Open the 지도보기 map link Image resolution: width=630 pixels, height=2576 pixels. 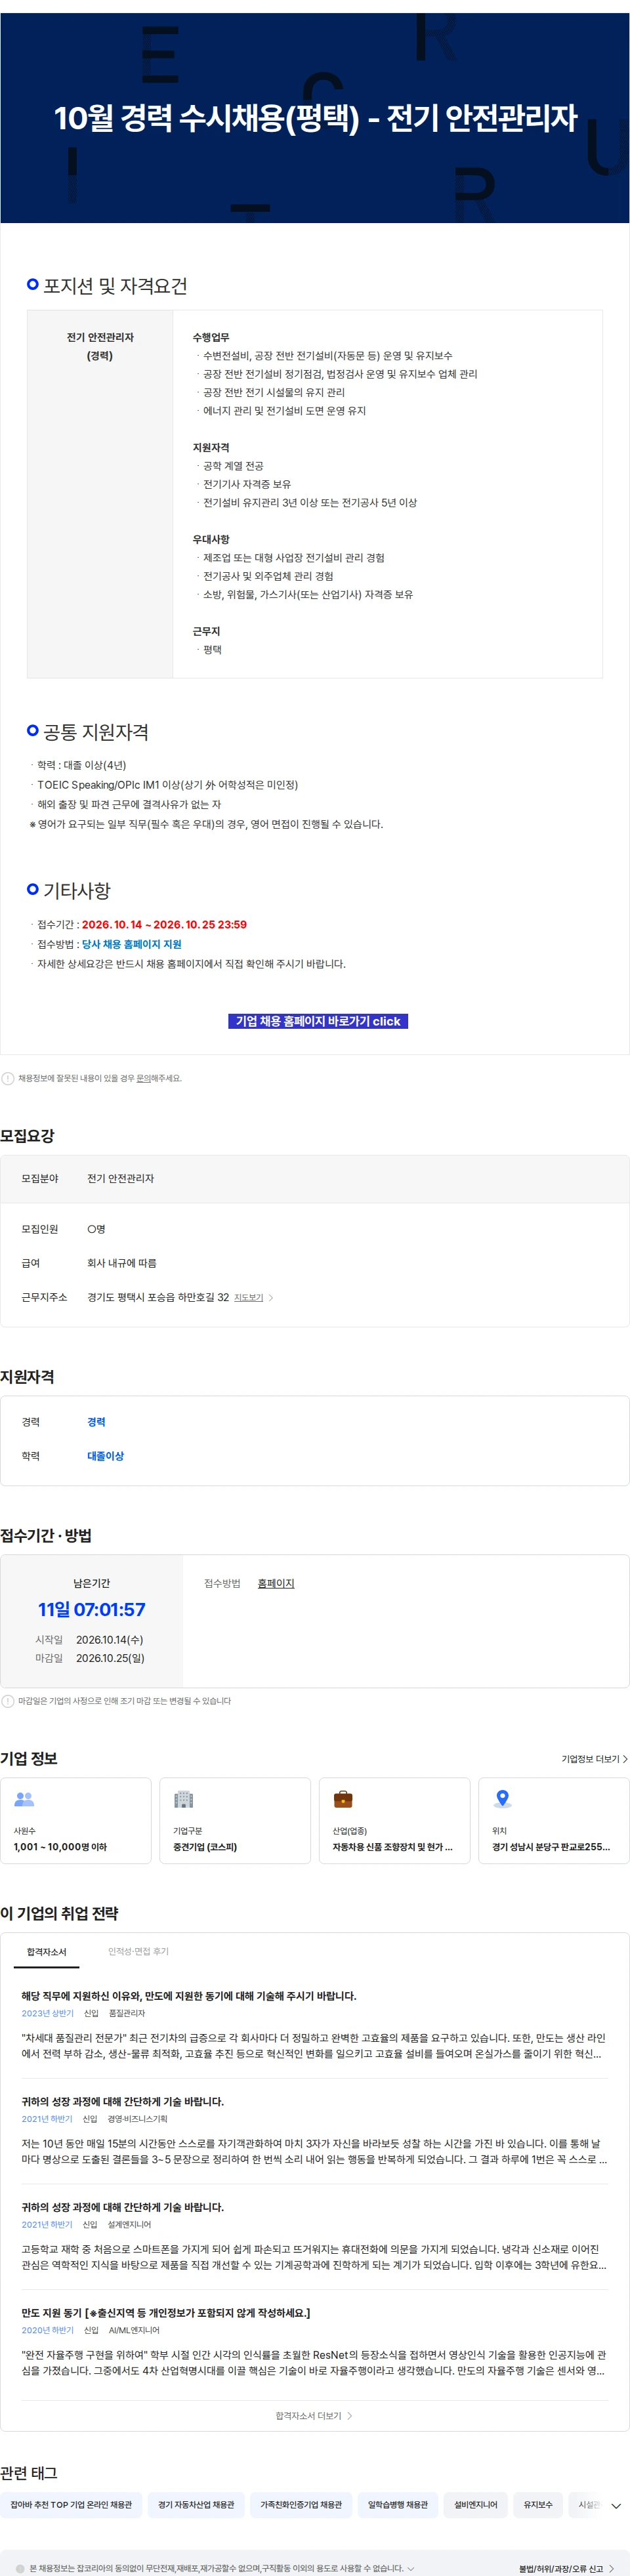(x=248, y=1297)
